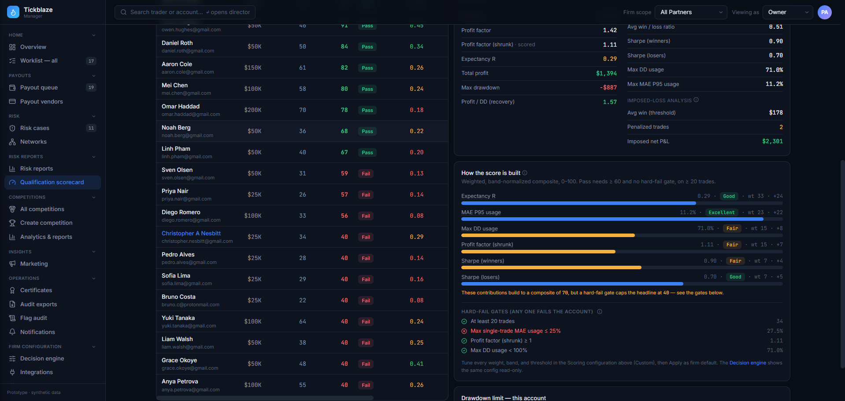Image resolution: width=845 pixels, height=401 pixels.
Task: Click the Certificates ribbon icon
Action: pos(12,290)
